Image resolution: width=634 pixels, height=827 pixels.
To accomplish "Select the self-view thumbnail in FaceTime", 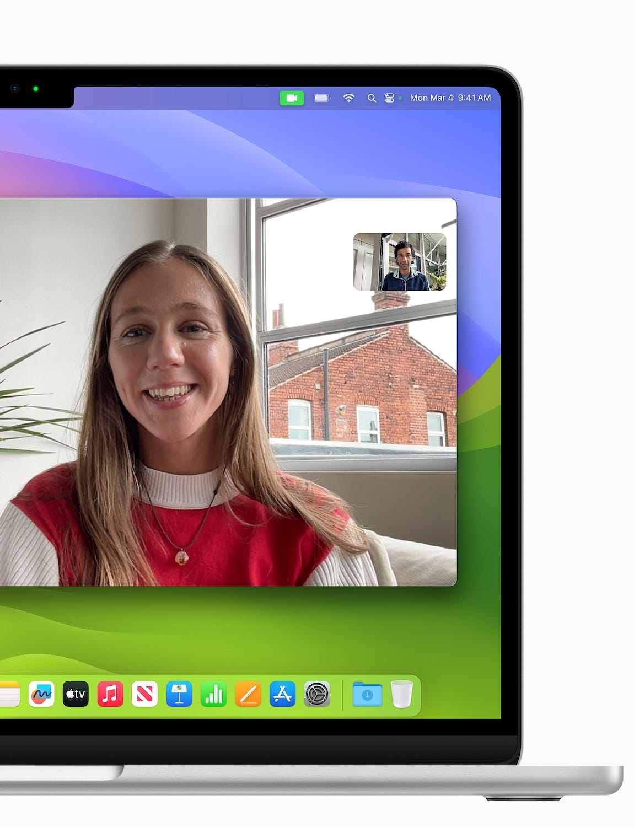I will (400, 262).
